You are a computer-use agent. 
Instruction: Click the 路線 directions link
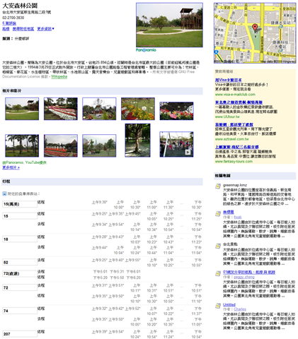tap(6, 29)
